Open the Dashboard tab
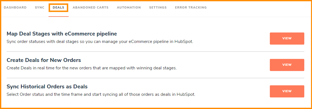 click(15, 7)
